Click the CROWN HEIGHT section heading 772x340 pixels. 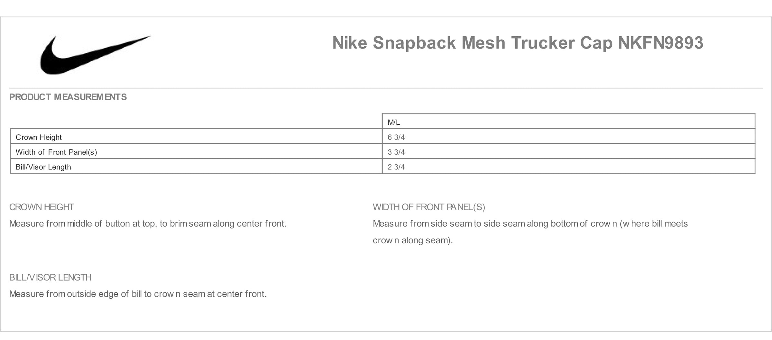click(x=41, y=207)
